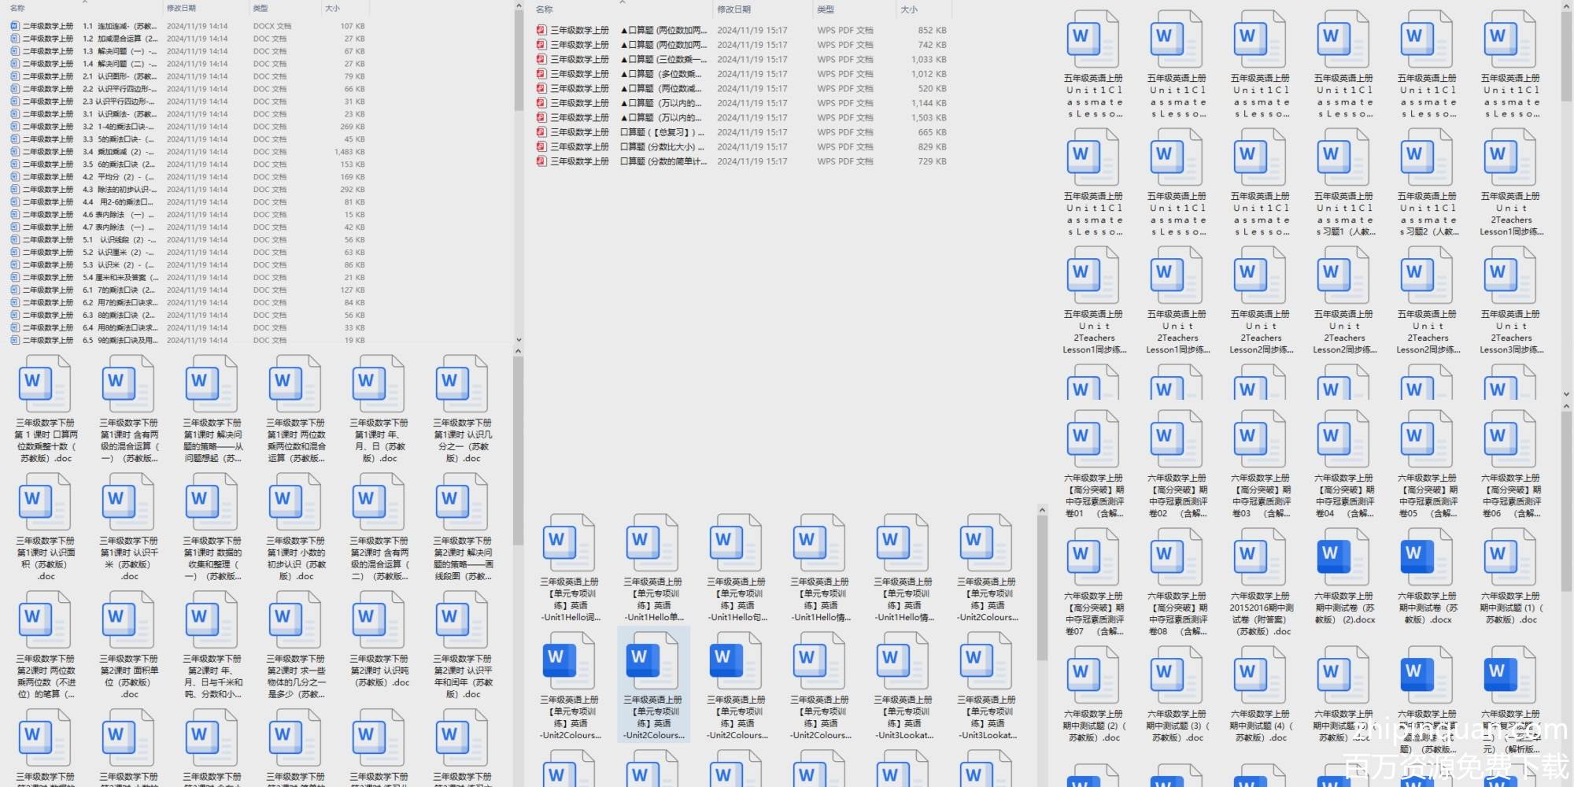
Task: Click the 名称 header in the PDF list
Action: point(544,9)
